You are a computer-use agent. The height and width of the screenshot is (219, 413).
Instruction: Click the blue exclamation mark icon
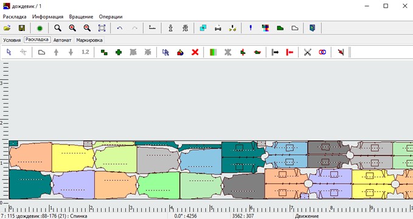[x=251, y=28]
